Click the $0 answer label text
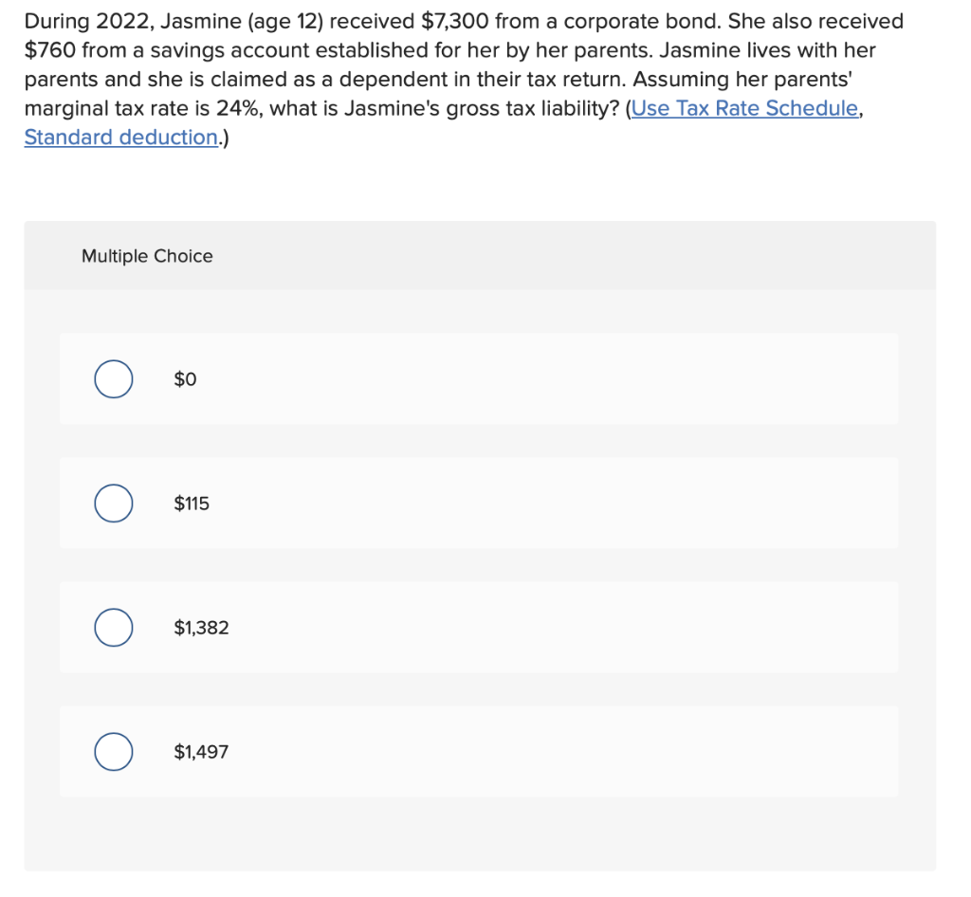This screenshot has width=971, height=897. tap(185, 379)
